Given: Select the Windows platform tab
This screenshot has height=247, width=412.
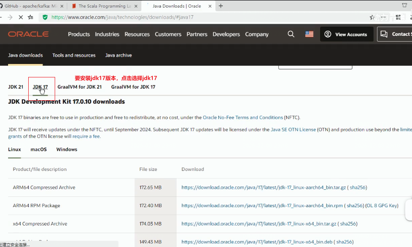Looking at the screenshot, I should [67, 149].
